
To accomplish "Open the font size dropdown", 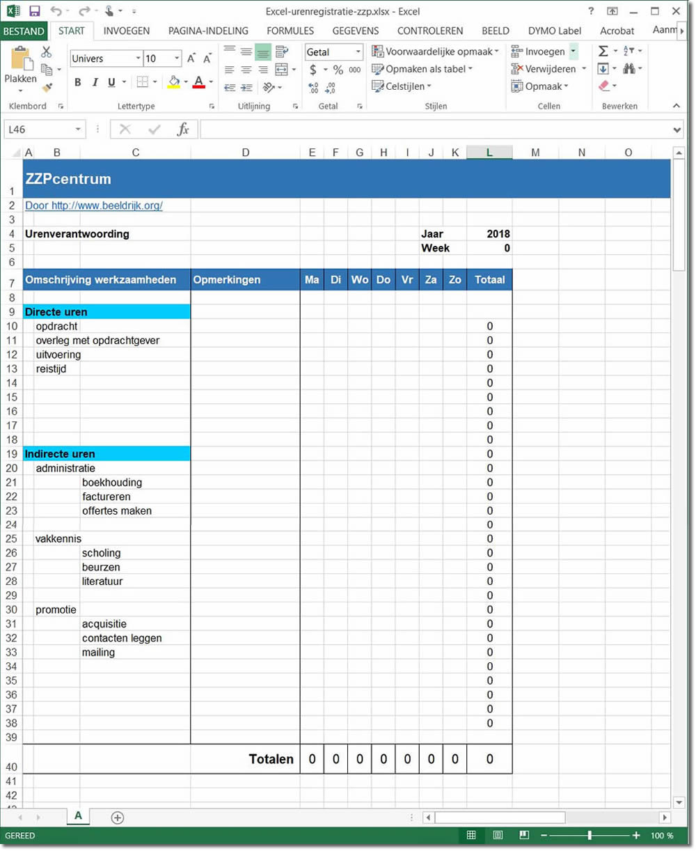I will pos(177,58).
